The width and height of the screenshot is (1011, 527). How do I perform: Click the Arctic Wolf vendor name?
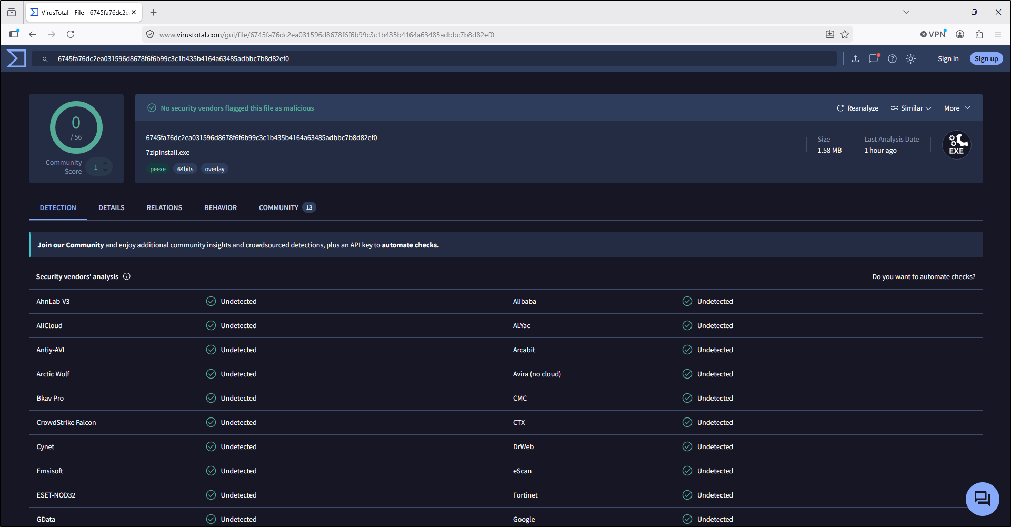point(53,374)
